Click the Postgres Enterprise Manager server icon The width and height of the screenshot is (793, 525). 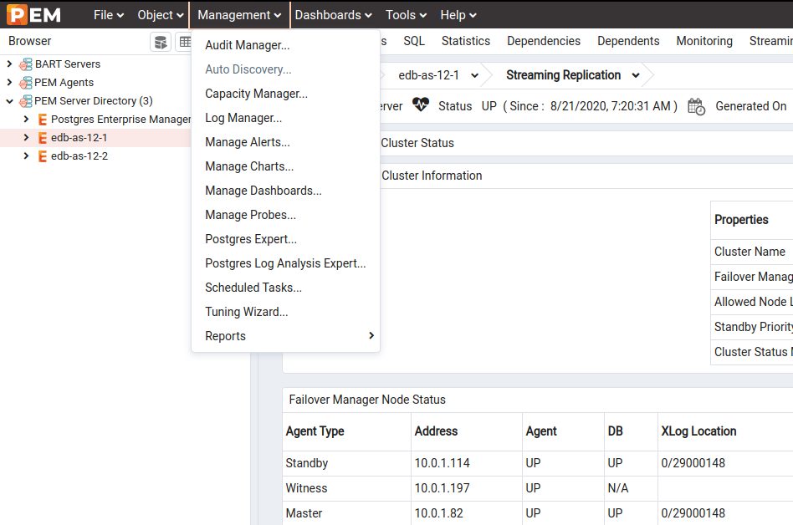click(x=43, y=120)
